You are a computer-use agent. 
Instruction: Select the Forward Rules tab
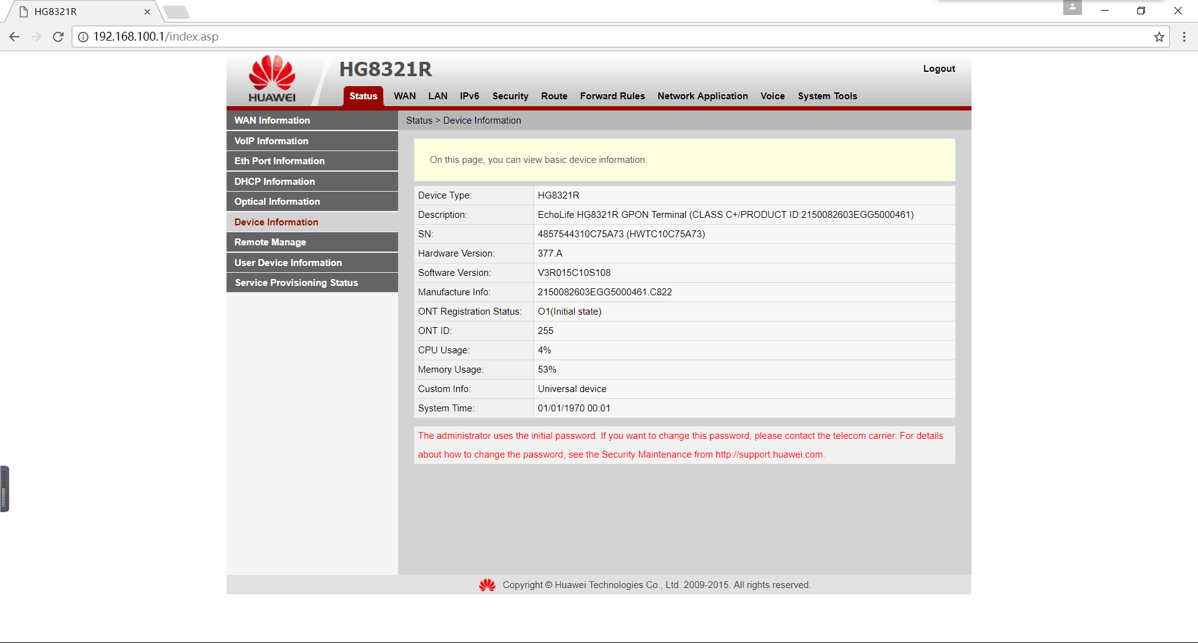coord(612,96)
